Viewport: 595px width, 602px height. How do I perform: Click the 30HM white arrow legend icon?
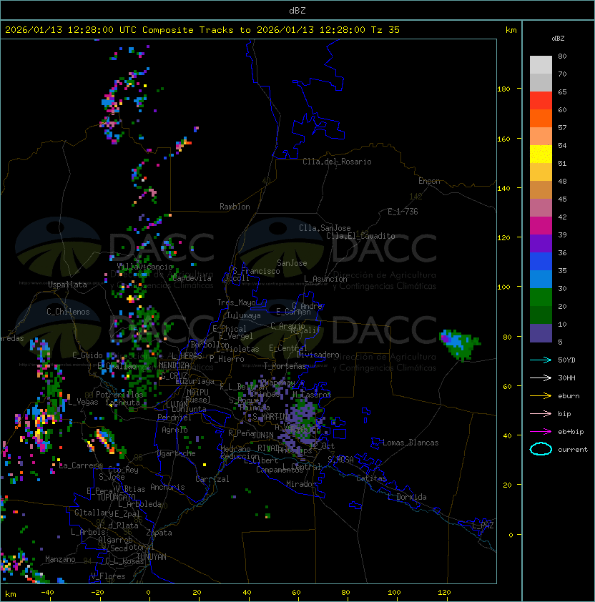point(541,378)
